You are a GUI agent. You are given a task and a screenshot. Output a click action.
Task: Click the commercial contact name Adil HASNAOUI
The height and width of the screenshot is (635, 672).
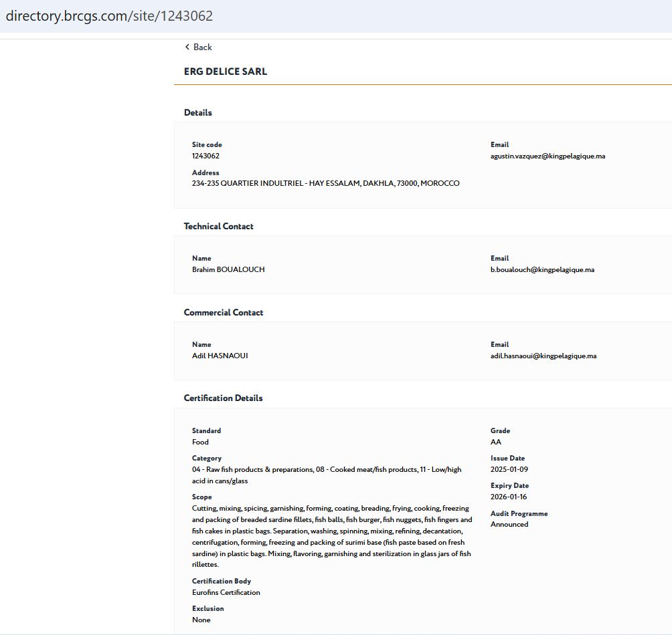220,356
